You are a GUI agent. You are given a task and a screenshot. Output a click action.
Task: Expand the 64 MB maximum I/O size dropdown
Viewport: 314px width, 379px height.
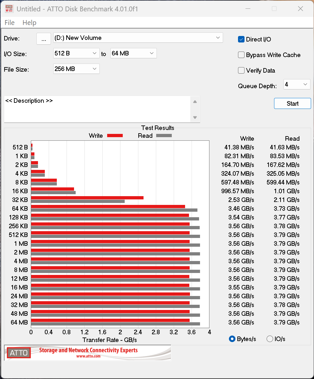[x=133, y=53]
